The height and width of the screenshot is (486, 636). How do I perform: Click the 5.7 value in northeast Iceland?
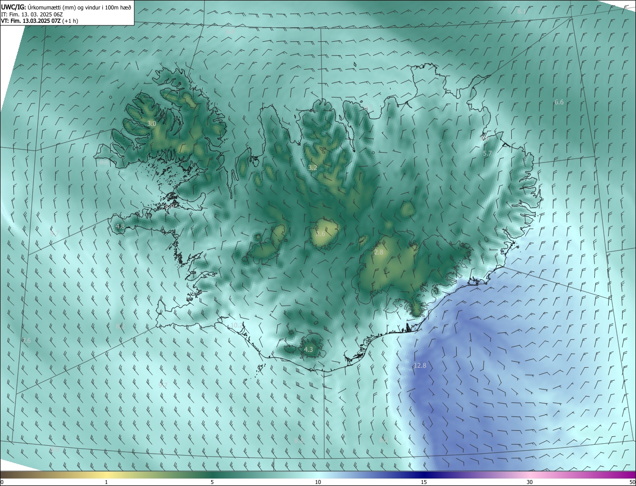[487, 154]
